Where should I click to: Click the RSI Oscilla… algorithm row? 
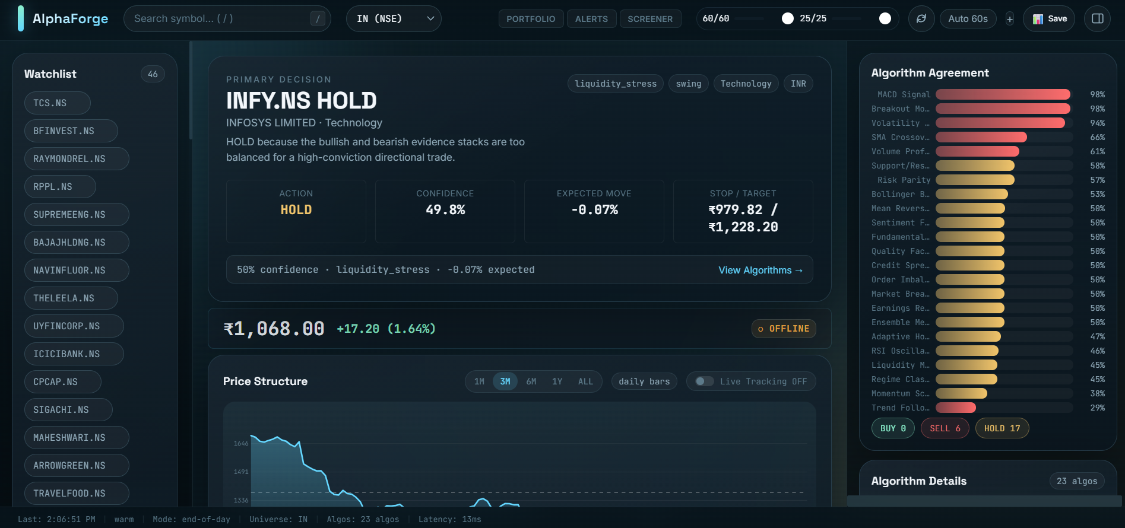988,351
